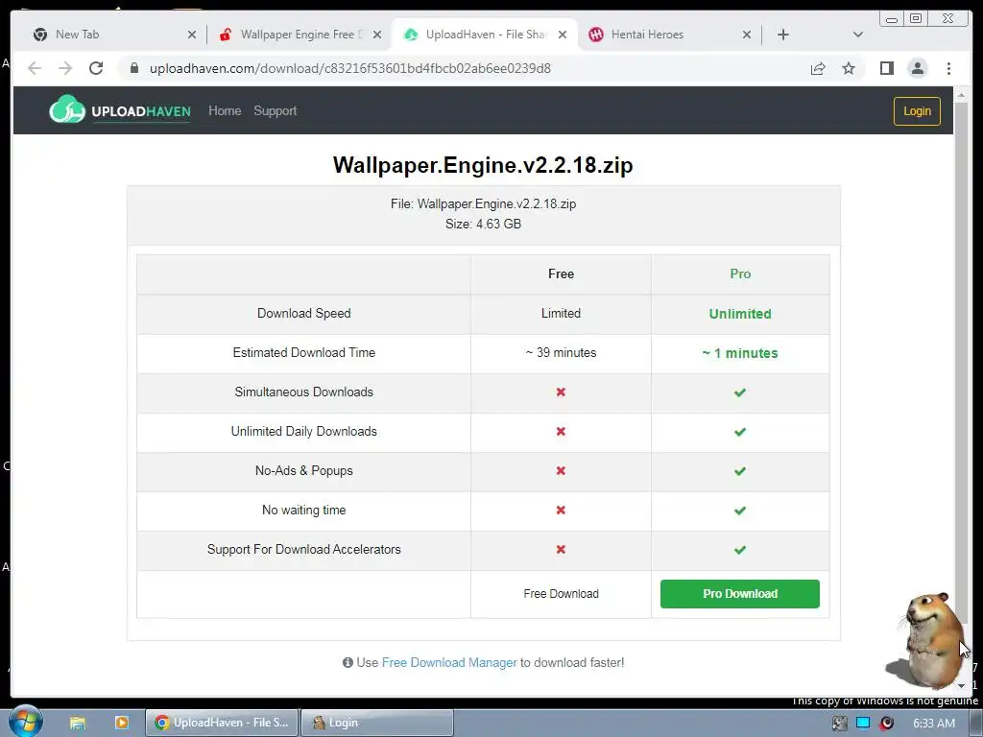Click the 'Size: 4.63 GB' text
Viewport: 983px width, 737px height.
click(483, 224)
